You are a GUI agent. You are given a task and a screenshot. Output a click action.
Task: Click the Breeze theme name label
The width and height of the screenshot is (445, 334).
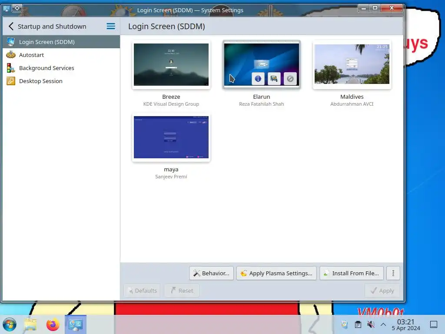pyautogui.click(x=171, y=97)
